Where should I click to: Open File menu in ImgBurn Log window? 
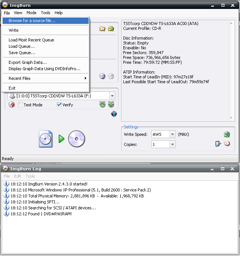coord(7,176)
